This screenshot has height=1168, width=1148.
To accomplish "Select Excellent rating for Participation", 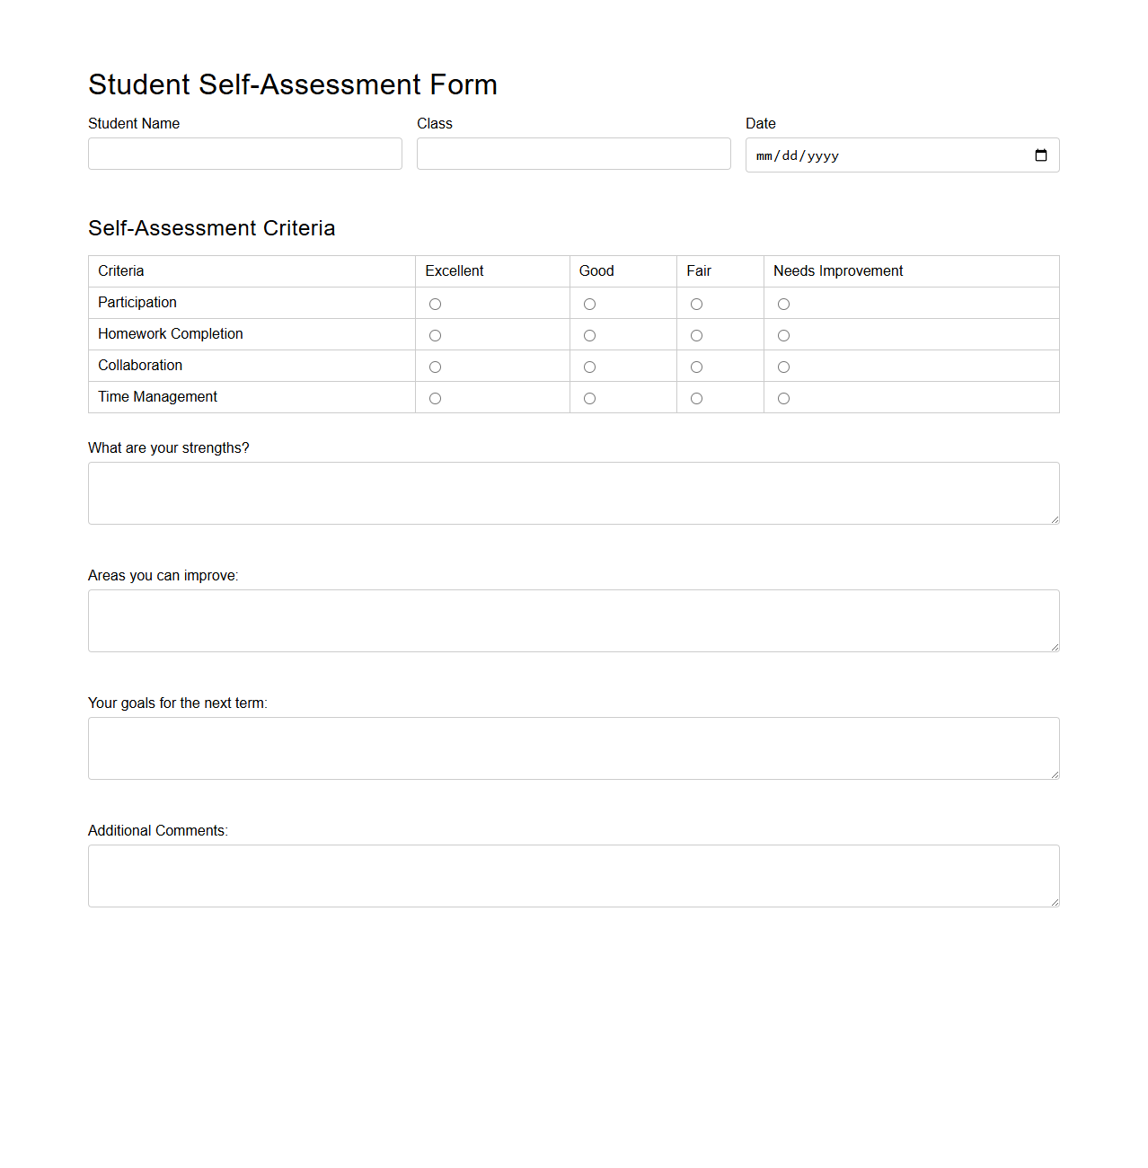I will (x=435, y=304).
